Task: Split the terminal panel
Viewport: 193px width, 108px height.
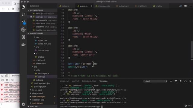Action: 176,81
